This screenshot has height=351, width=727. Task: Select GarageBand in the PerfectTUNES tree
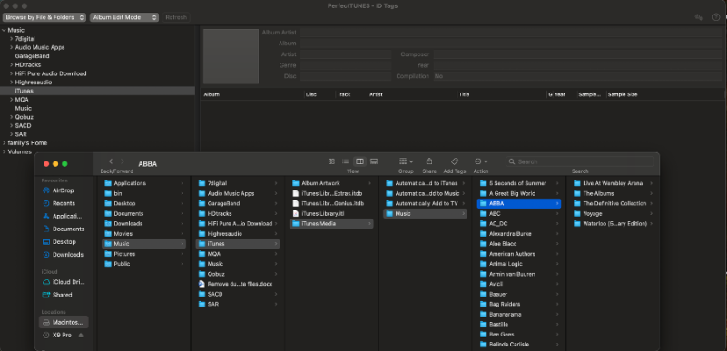pyautogui.click(x=32, y=56)
